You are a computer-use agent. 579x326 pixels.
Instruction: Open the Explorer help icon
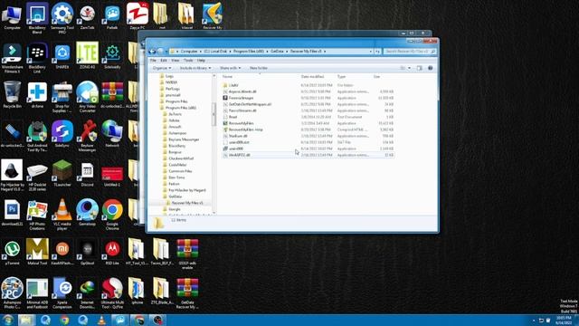tap(431, 68)
